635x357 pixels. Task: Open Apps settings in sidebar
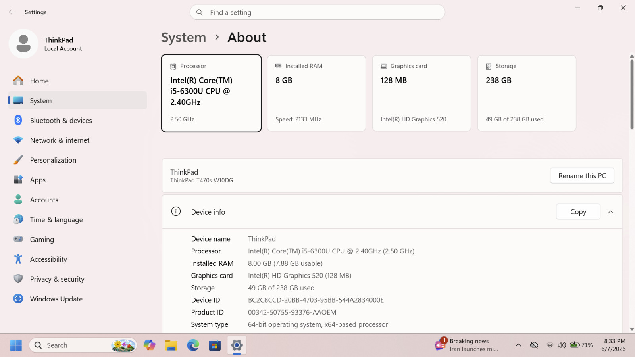[77, 180]
